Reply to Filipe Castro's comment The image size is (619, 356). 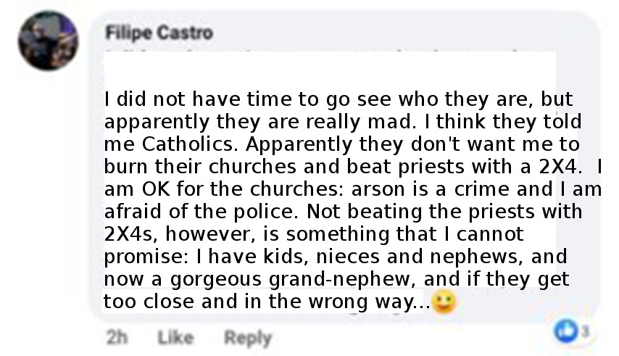coord(248,338)
